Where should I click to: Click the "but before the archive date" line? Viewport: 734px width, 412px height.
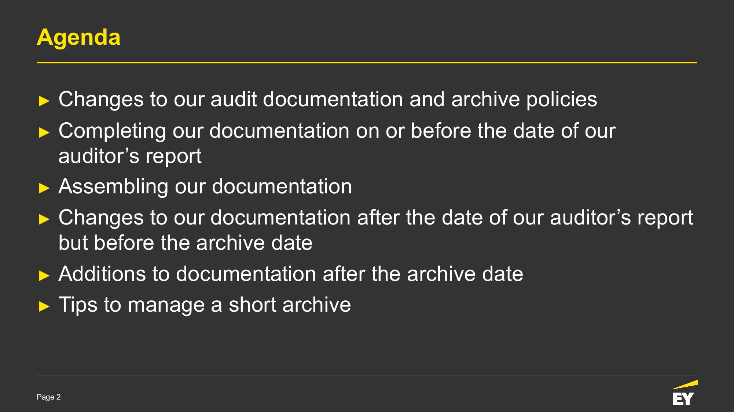point(185,243)
